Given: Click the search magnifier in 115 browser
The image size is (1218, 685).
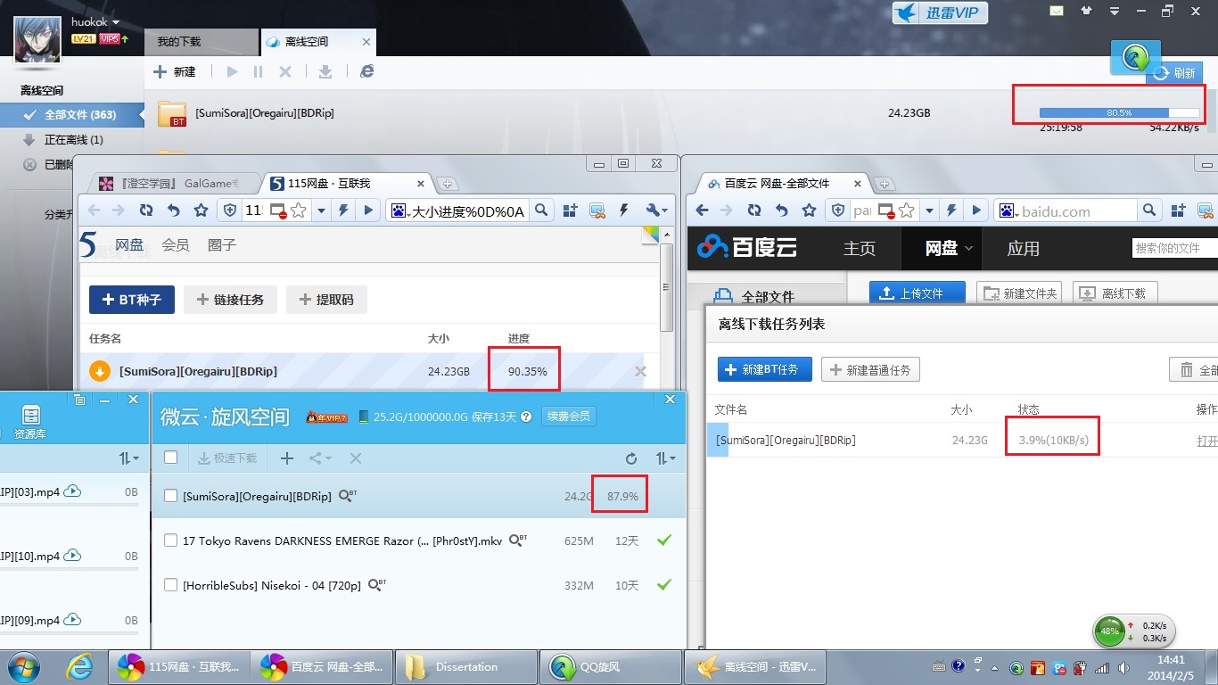Looking at the screenshot, I should pos(541,210).
